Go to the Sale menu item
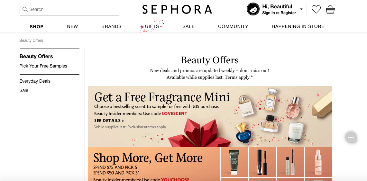This screenshot has width=367, height=181. pyautogui.click(x=188, y=26)
